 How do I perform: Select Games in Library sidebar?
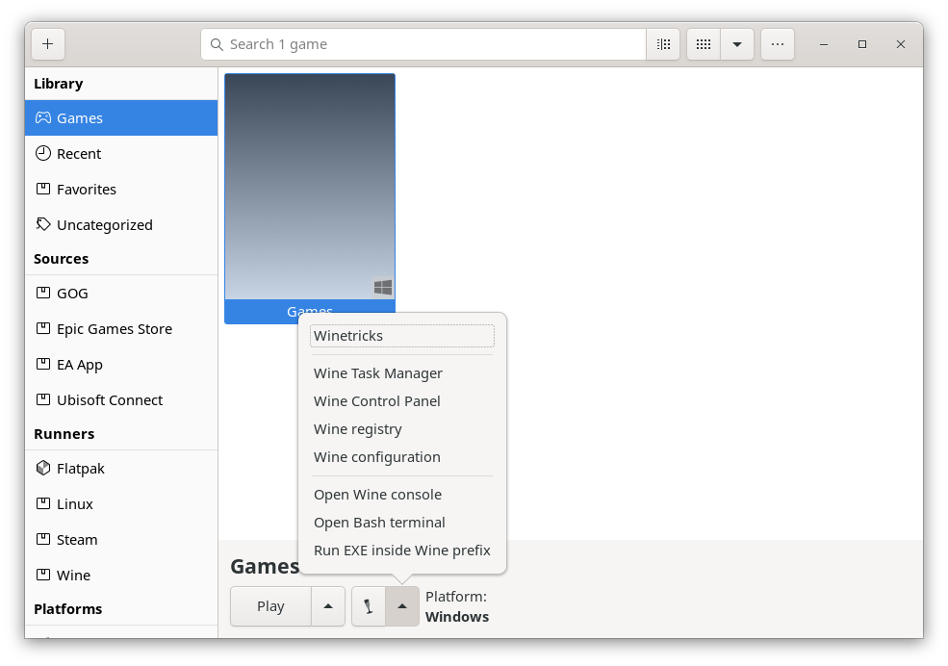pos(121,117)
